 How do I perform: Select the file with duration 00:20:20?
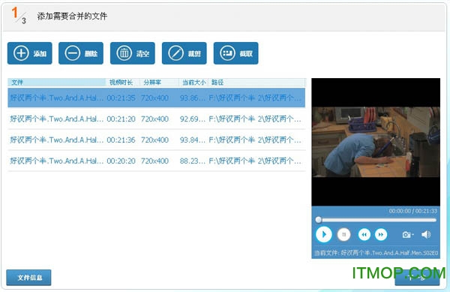(x=157, y=161)
